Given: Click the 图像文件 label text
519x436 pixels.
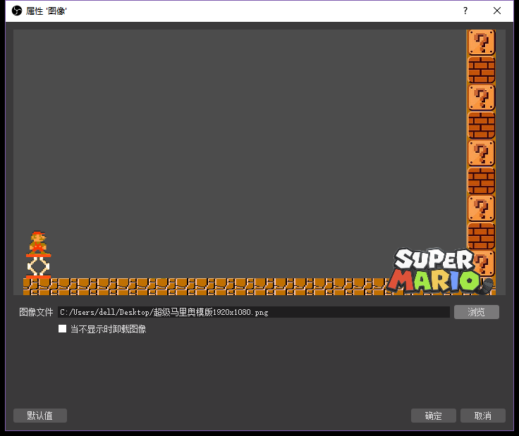Looking at the screenshot, I should 36,312.
